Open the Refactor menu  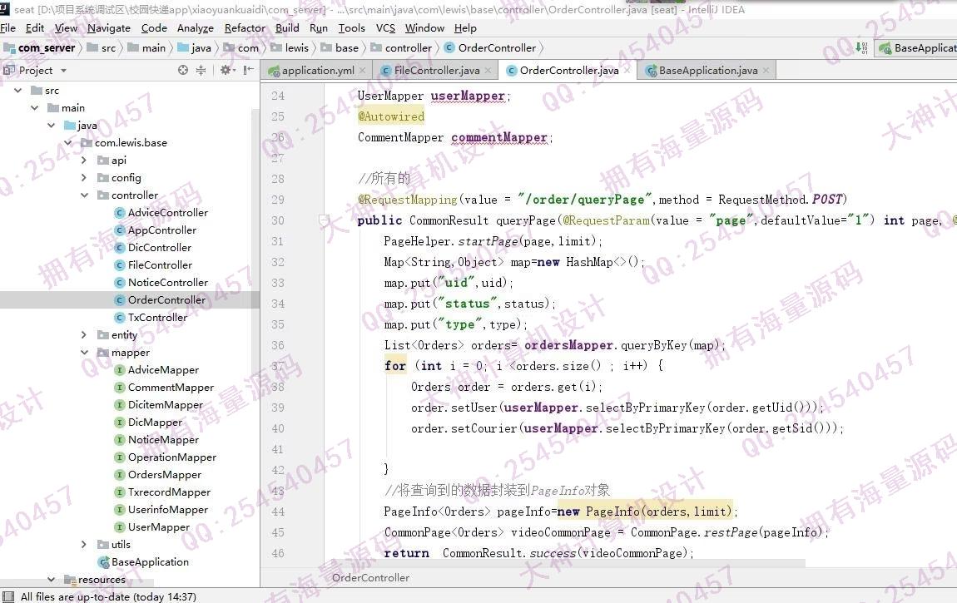(245, 28)
